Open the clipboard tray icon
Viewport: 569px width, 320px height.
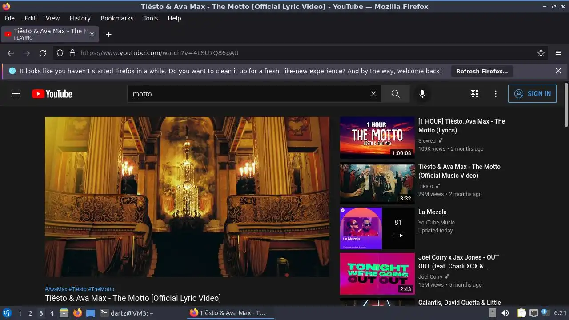pos(522,313)
